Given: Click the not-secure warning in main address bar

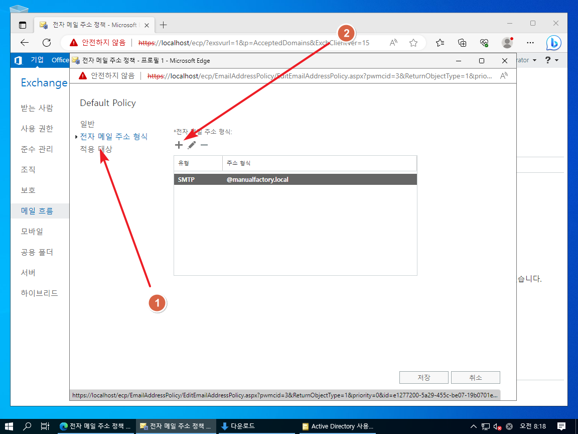Looking at the screenshot, I should click(x=98, y=43).
